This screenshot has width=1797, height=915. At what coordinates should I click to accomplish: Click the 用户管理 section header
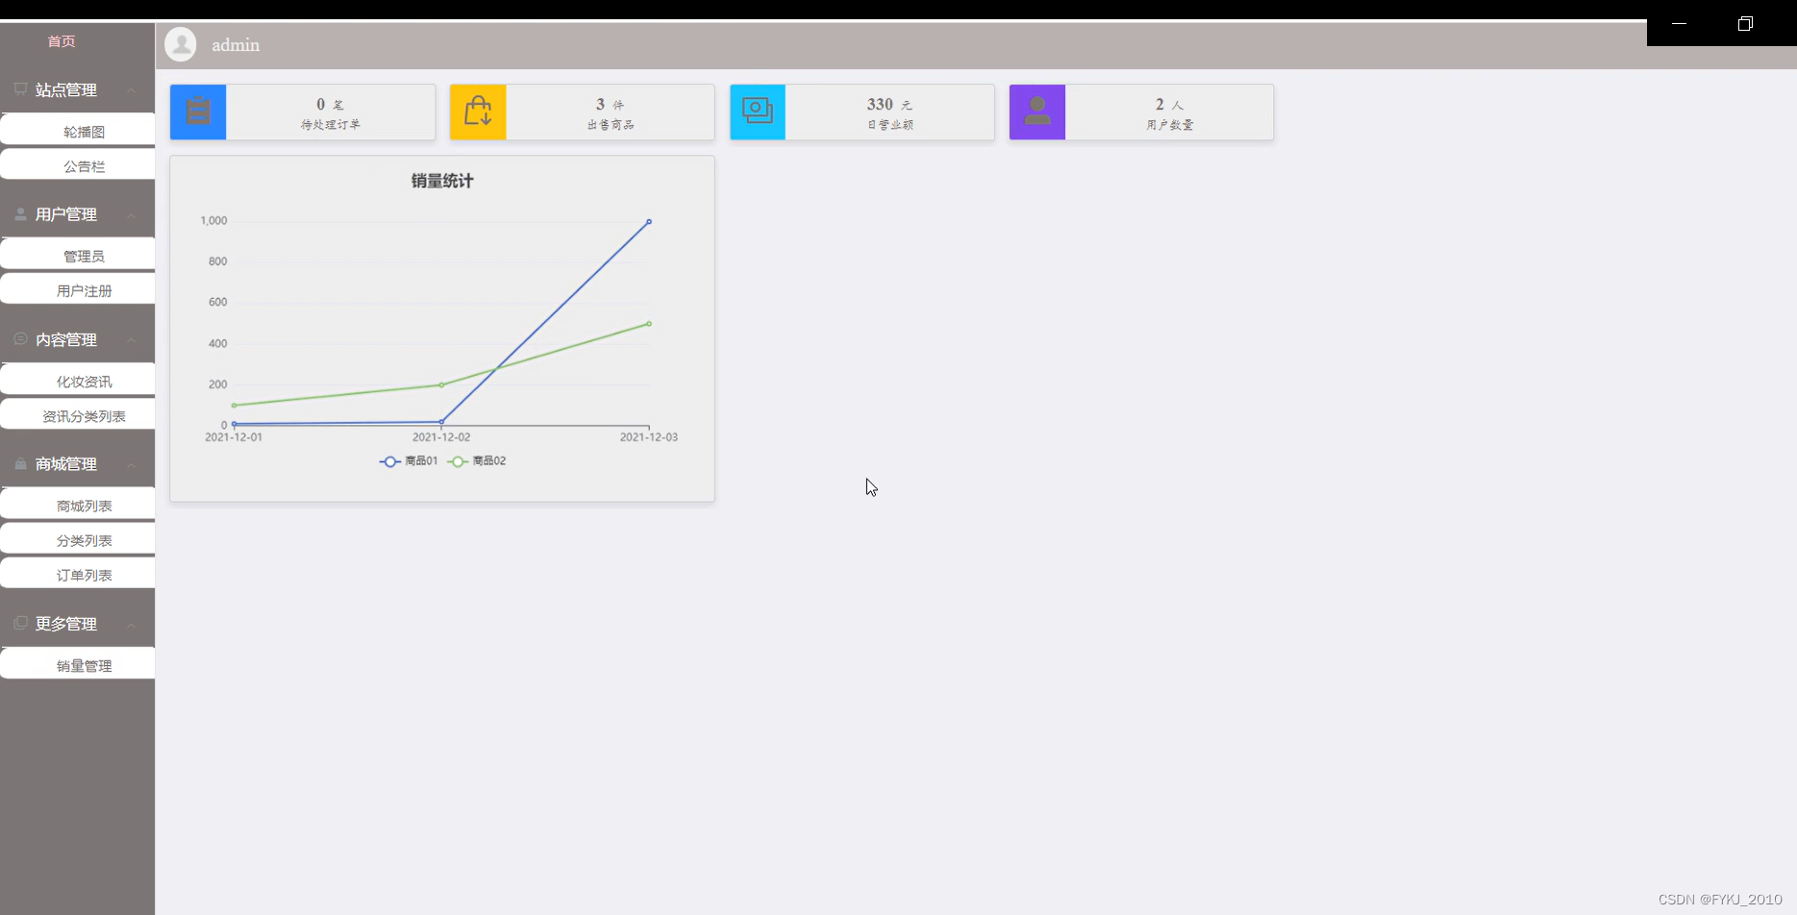coord(77,214)
